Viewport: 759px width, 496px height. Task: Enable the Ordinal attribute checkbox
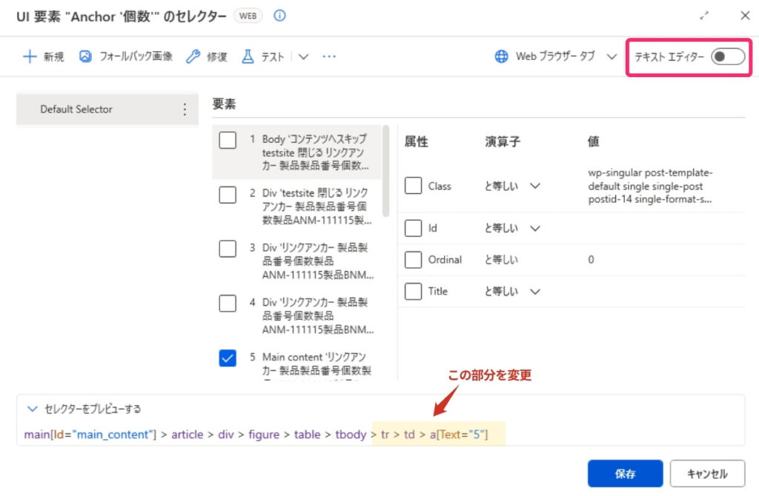coord(413,260)
